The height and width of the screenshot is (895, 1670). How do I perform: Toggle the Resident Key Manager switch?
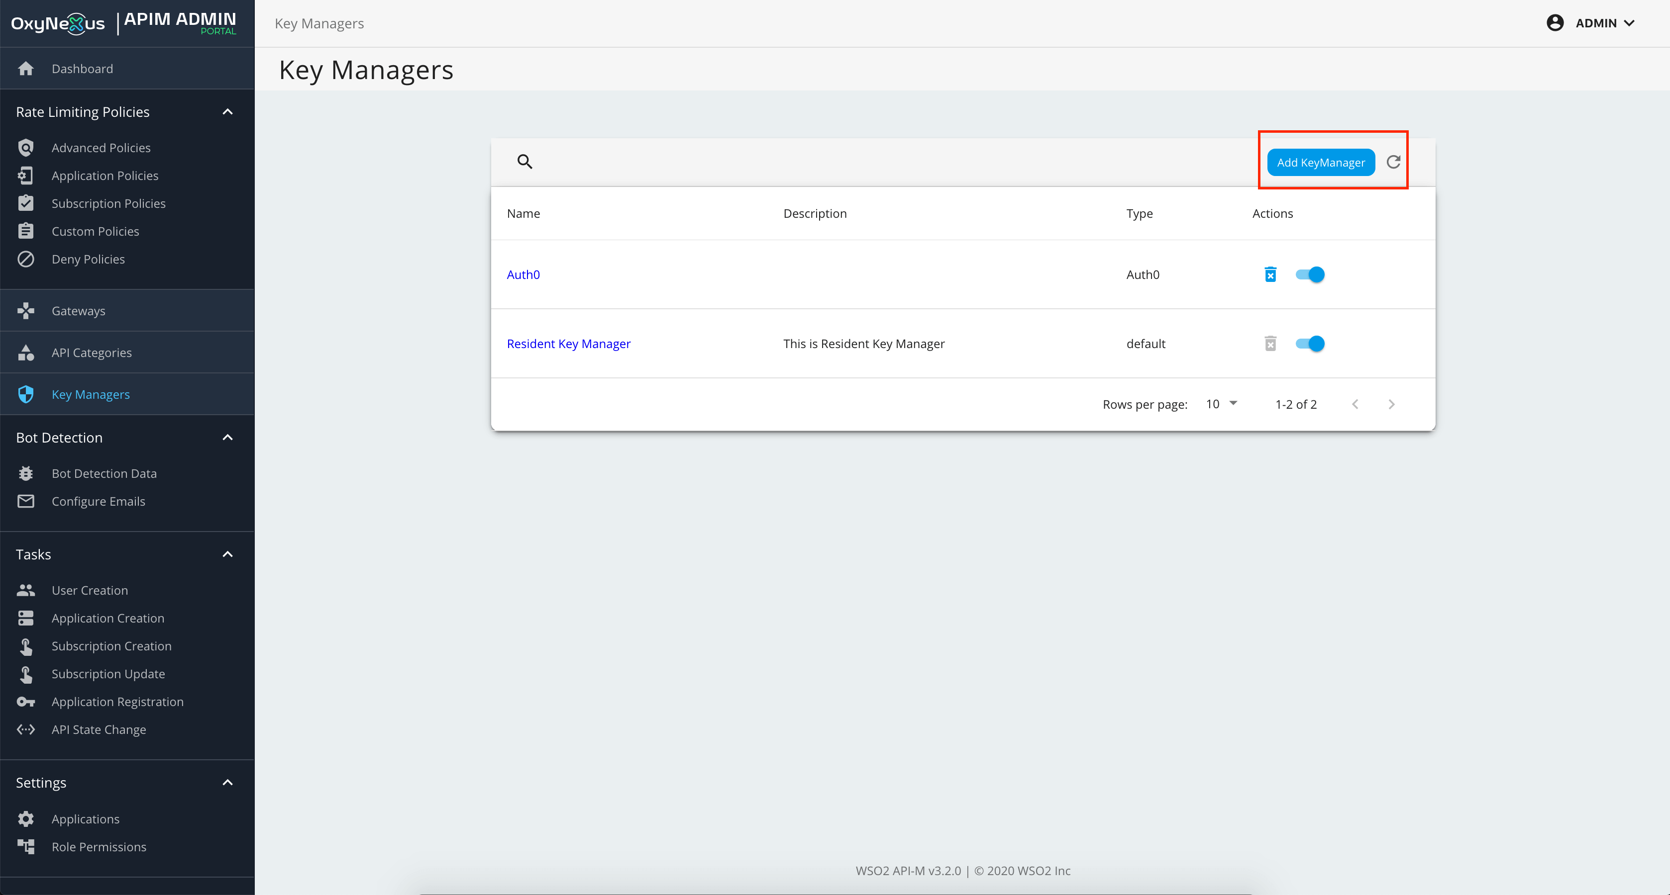[x=1310, y=344]
